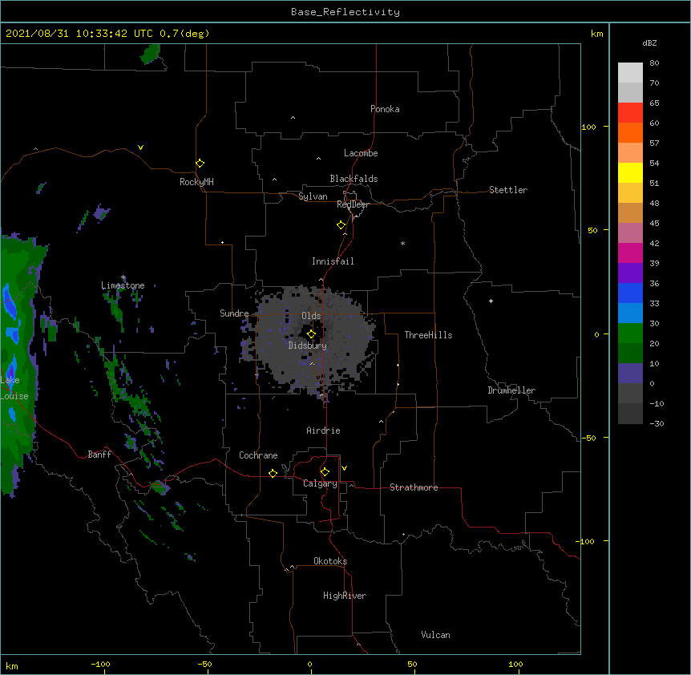Click the Base_Reflectivity title
Viewport: 691px width, 675px height.
coord(345,12)
